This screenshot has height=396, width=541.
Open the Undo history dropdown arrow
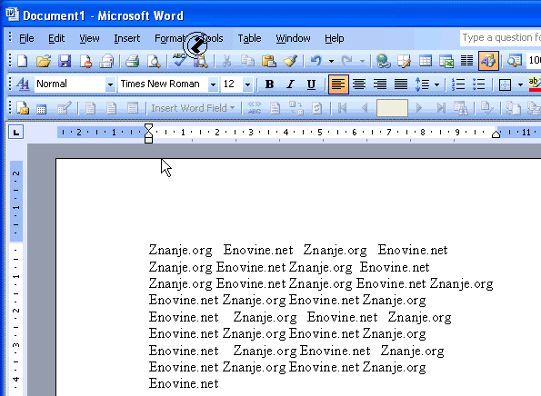(x=331, y=62)
